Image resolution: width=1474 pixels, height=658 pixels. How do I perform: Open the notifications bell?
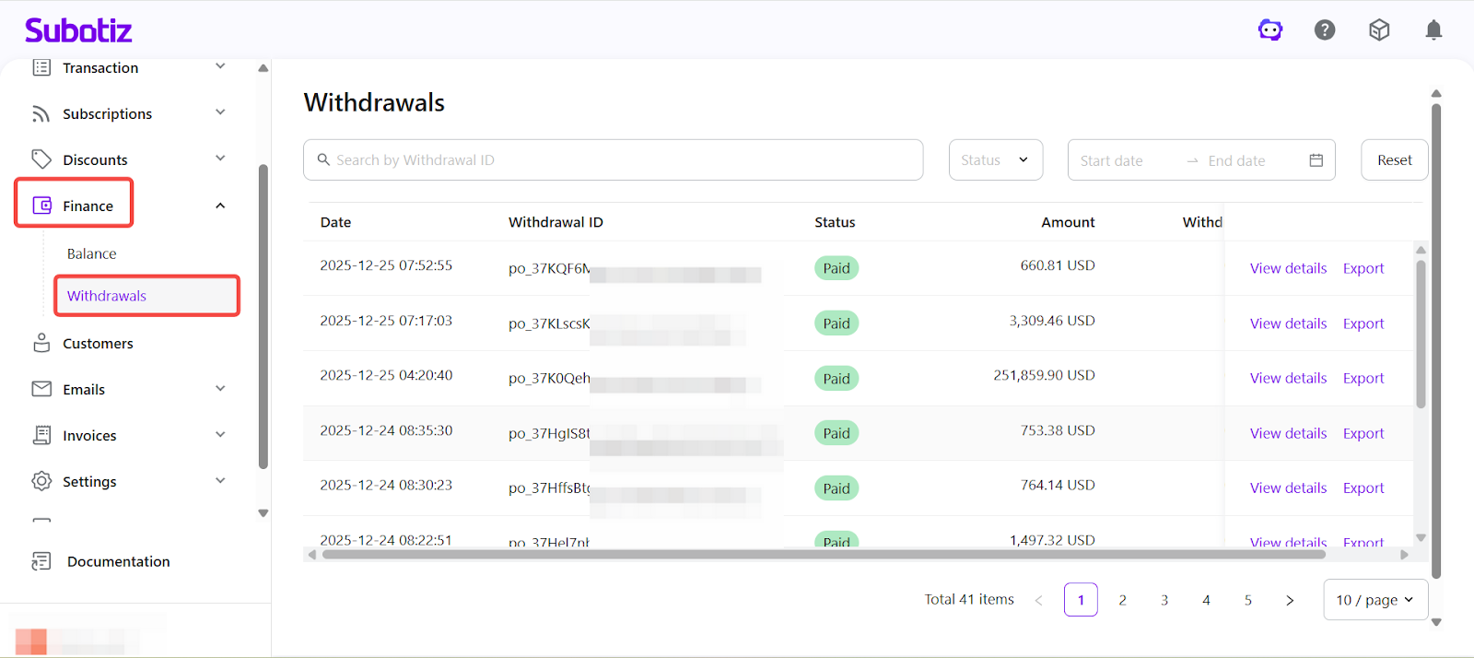[x=1433, y=30]
